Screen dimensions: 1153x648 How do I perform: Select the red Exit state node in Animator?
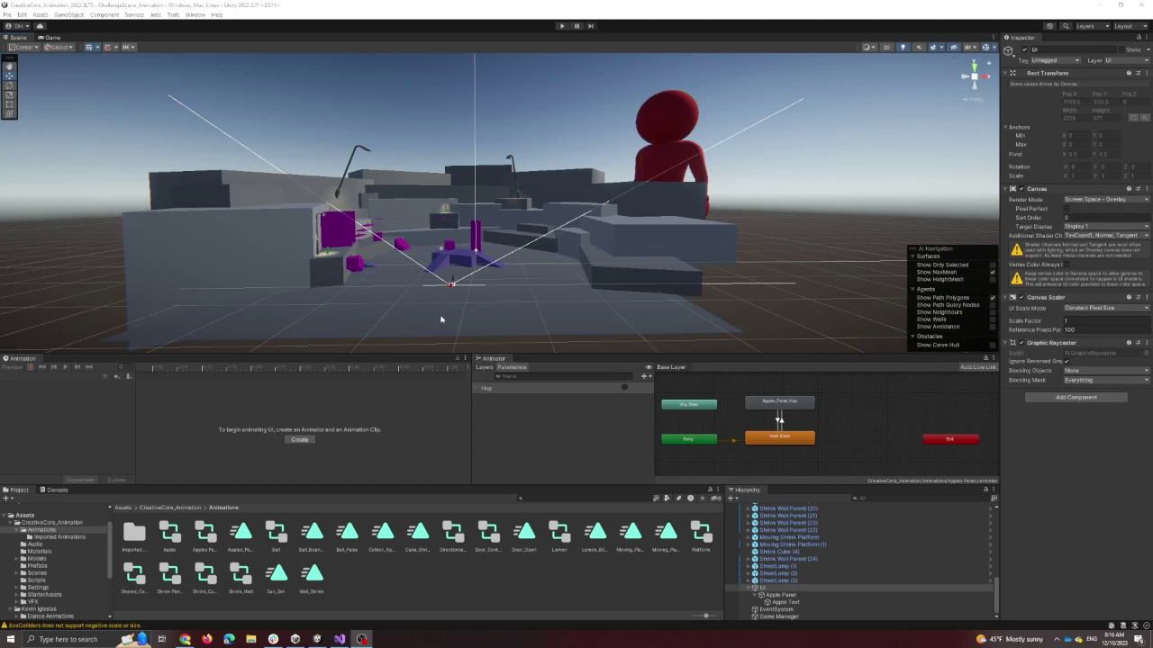tap(949, 438)
